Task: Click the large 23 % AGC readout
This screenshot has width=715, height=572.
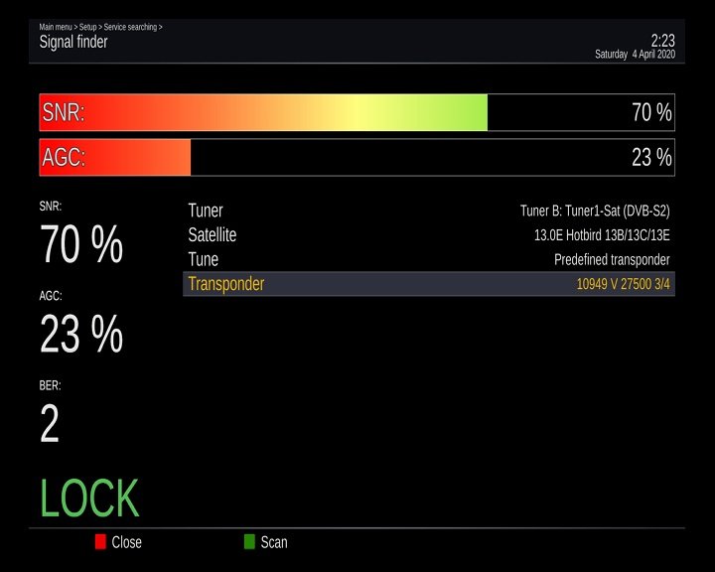Action: point(81,335)
